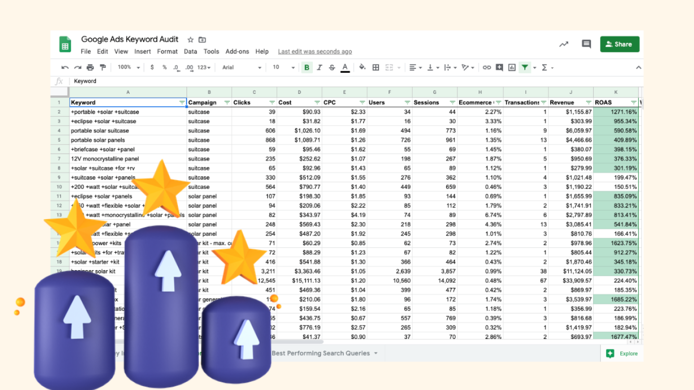This screenshot has height=390, width=694.
Task: Open filter on the CPC column header
Action: pos(362,103)
